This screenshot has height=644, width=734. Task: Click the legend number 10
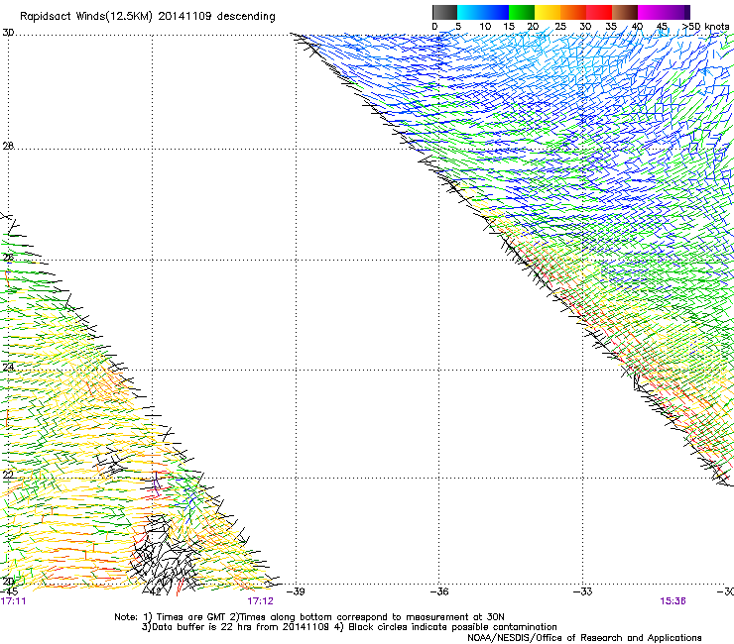pos(485,27)
